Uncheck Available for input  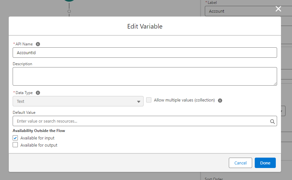tap(15, 138)
